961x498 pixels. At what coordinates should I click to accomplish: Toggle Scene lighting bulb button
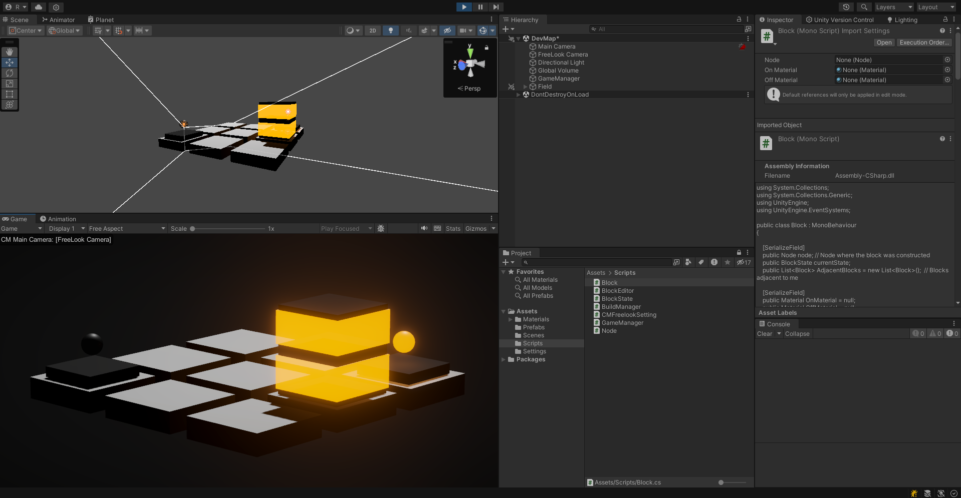(x=391, y=31)
